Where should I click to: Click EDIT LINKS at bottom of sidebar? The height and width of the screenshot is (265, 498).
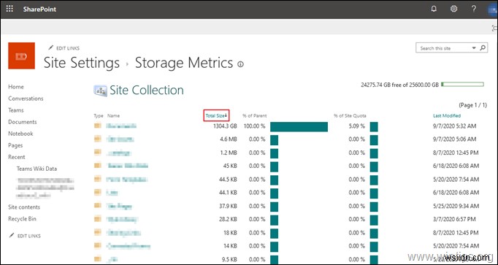(x=25, y=236)
